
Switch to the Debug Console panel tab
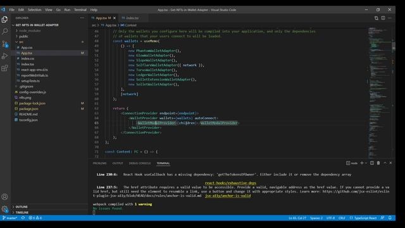pos(140,163)
